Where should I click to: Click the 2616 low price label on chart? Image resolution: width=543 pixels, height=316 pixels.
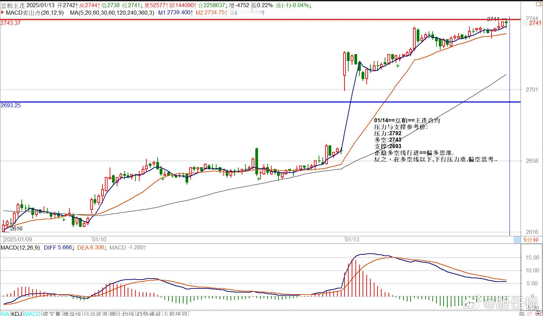pos(16,228)
